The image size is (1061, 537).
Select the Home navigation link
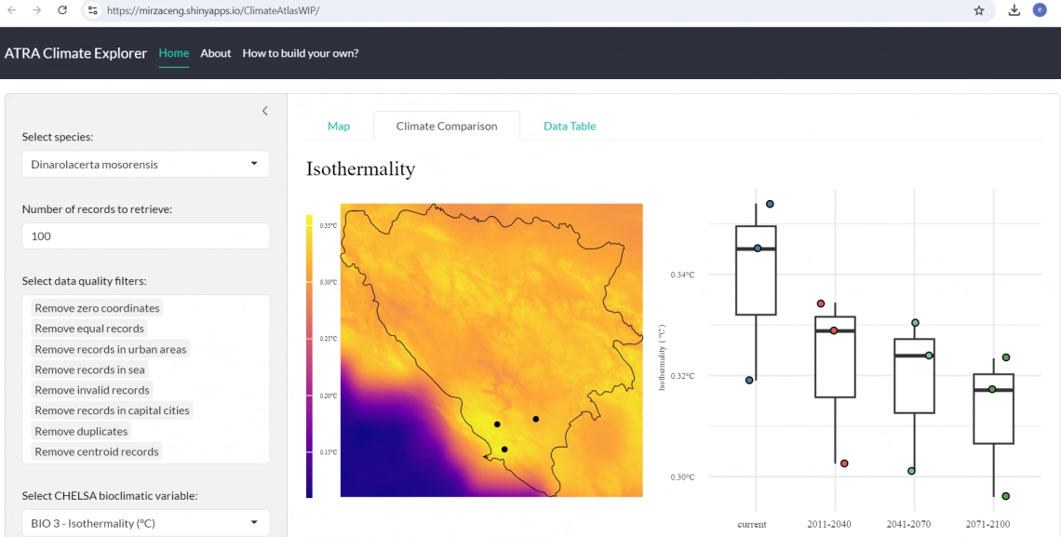click(173, 54)
